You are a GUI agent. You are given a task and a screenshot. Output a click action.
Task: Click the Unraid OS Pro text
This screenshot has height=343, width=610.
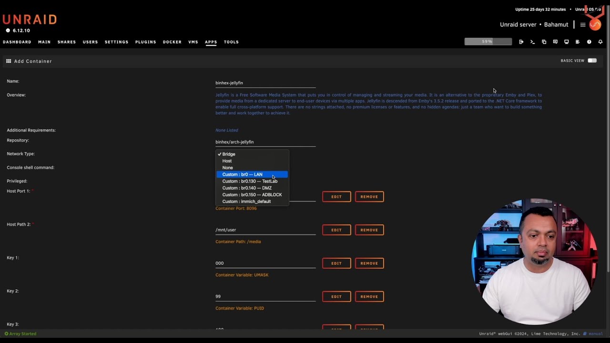[588, 10]
